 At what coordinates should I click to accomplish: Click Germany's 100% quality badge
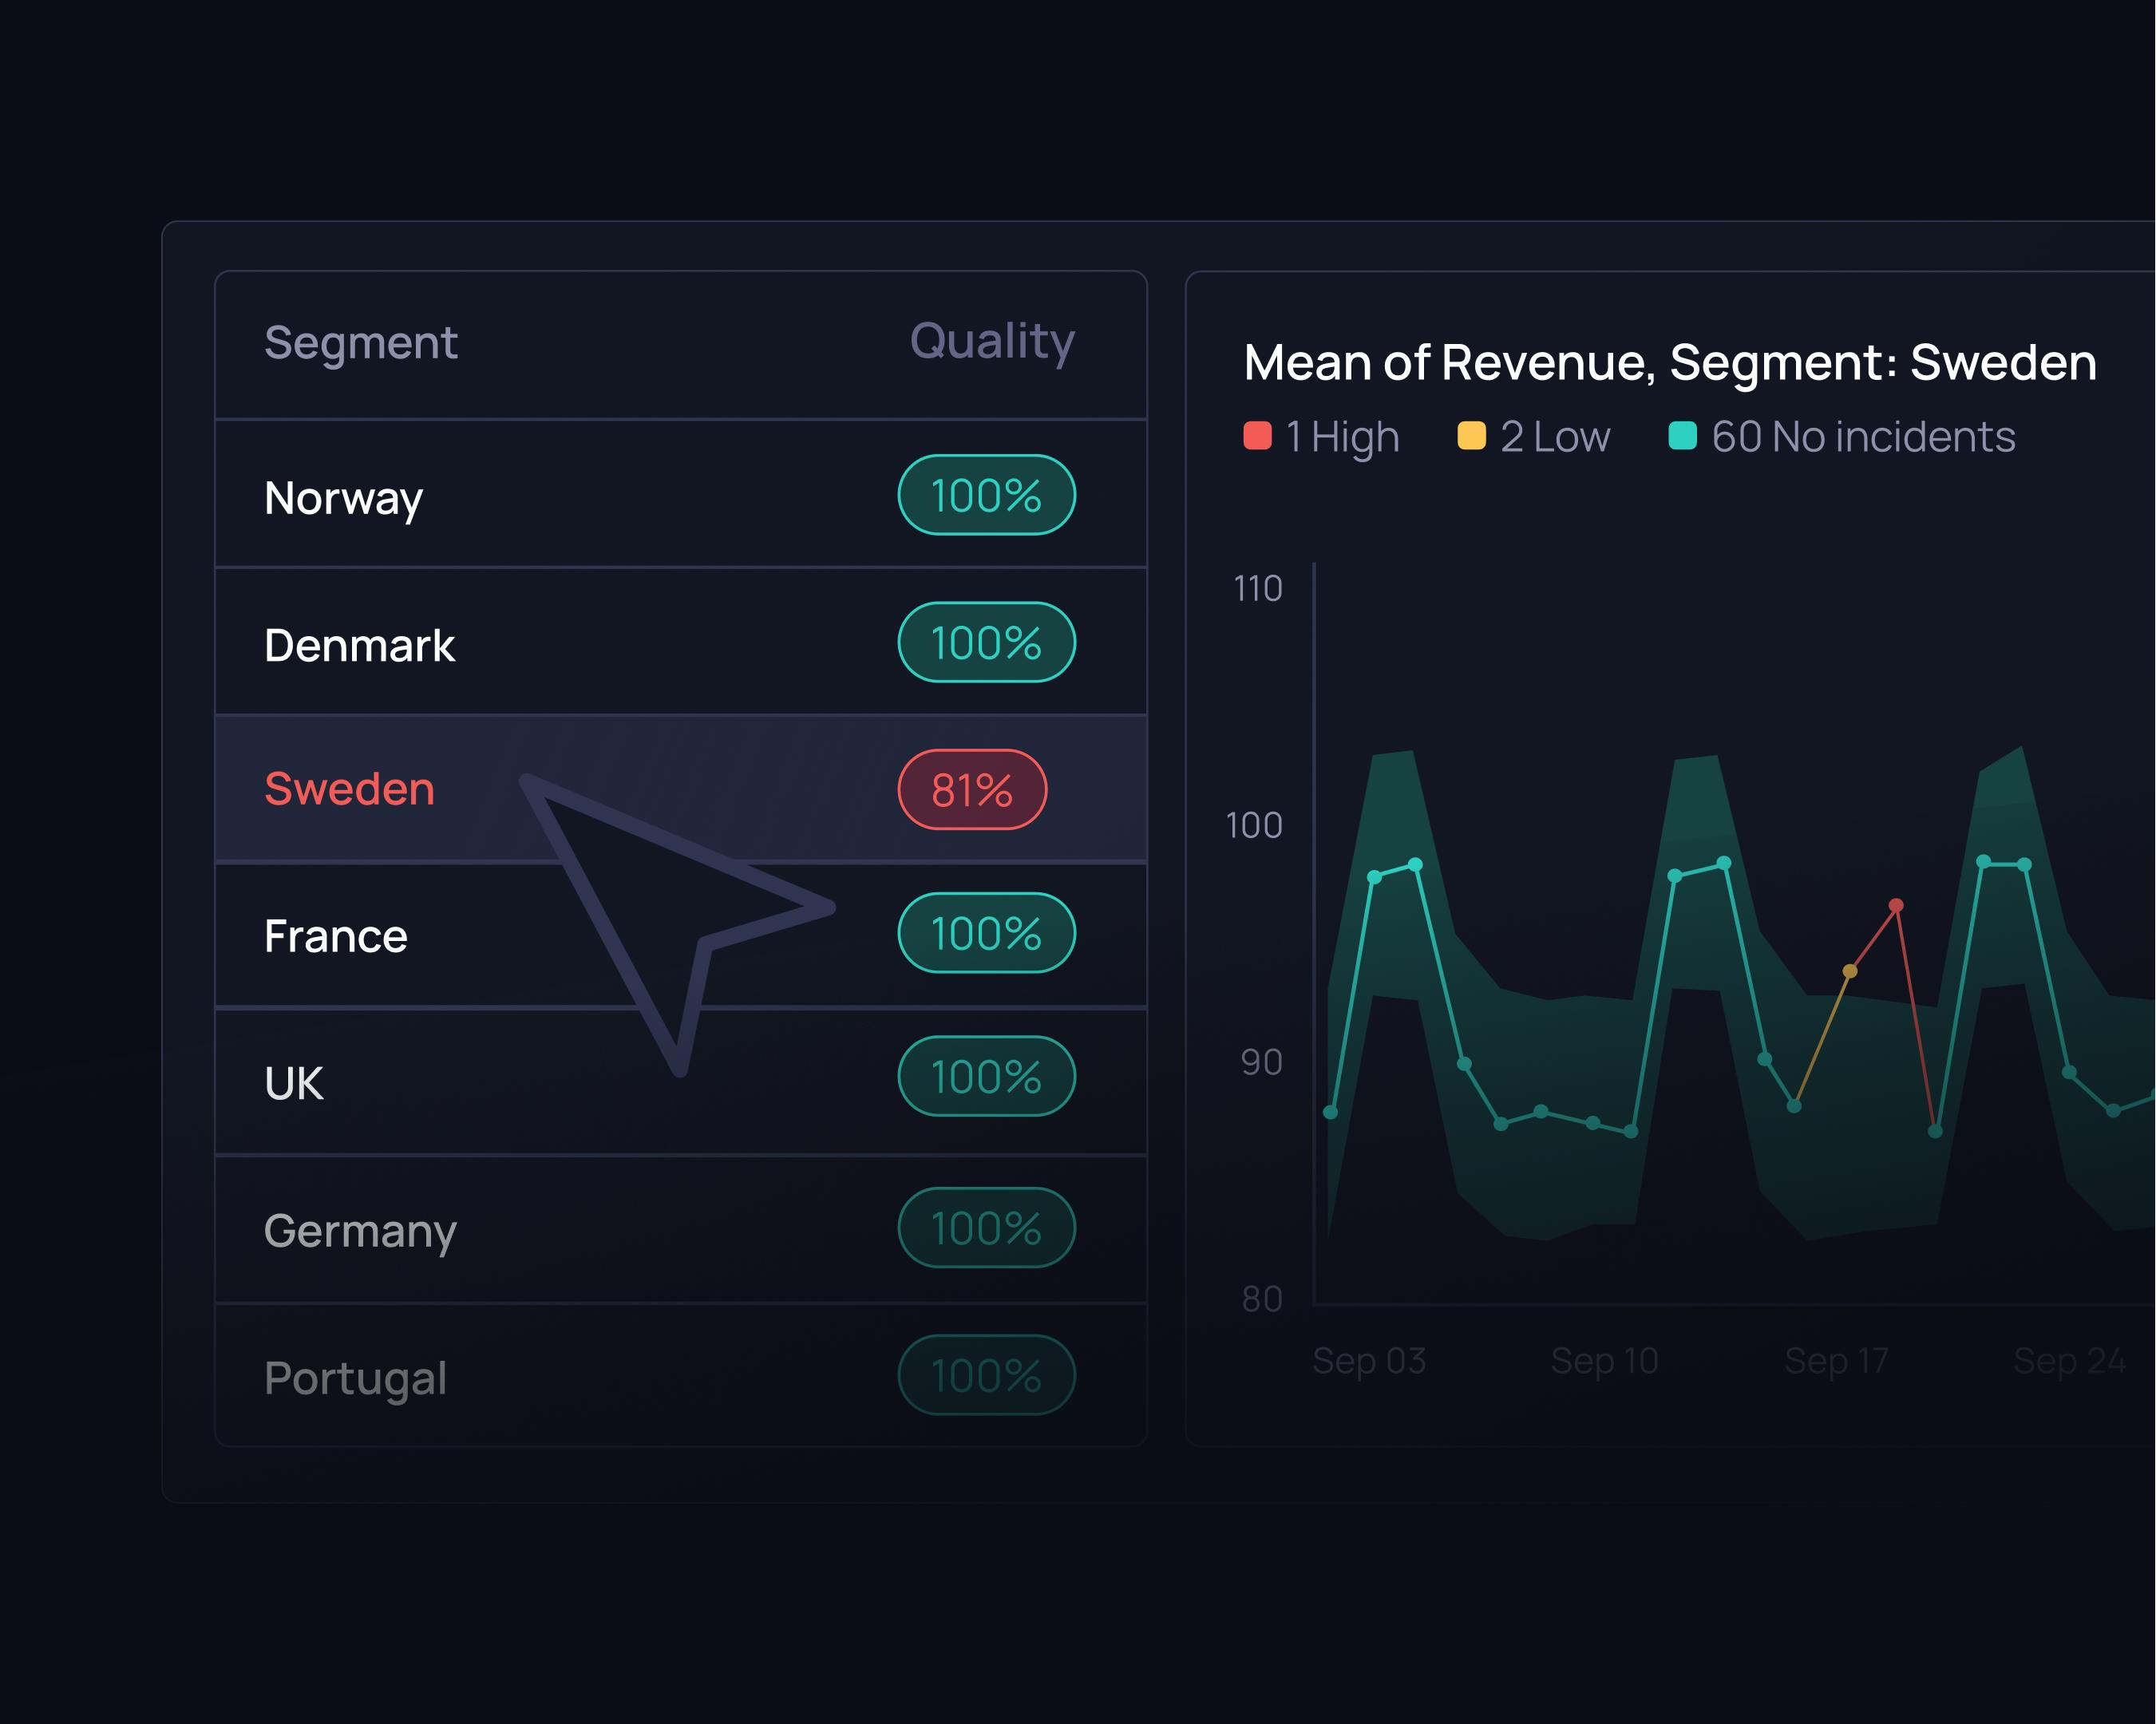click(986, 1228)
